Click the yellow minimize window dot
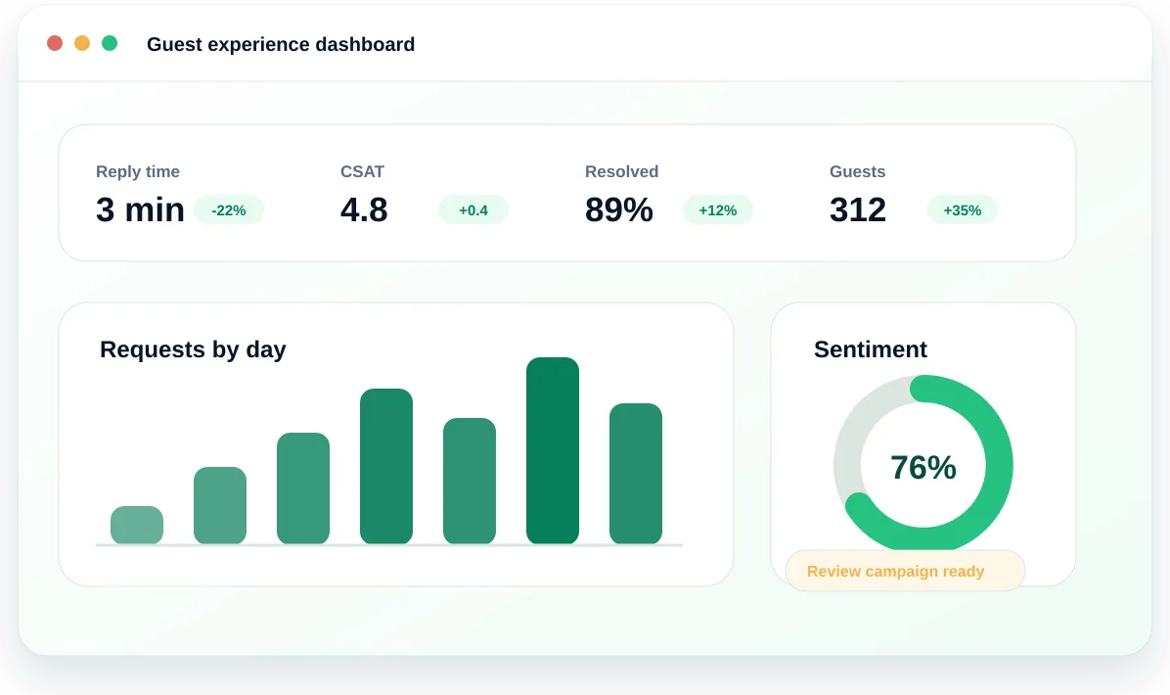1170x695 pixels. click(x=82, y=43)
